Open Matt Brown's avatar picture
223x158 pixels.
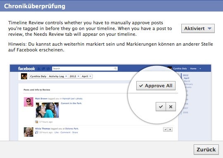pos(28,102)
